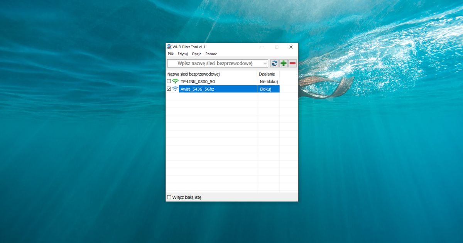Select the green Wi-Fi signal icon for TP-LINK_0800_5G

174,81
